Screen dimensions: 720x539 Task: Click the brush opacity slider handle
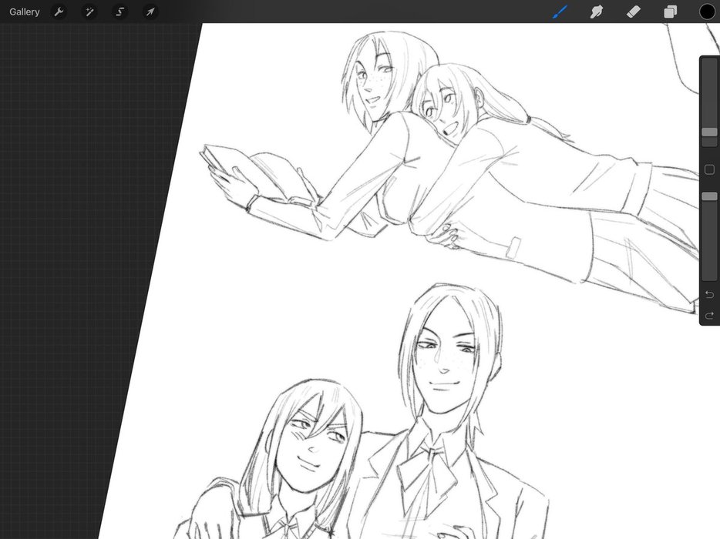tap(709, 197)
